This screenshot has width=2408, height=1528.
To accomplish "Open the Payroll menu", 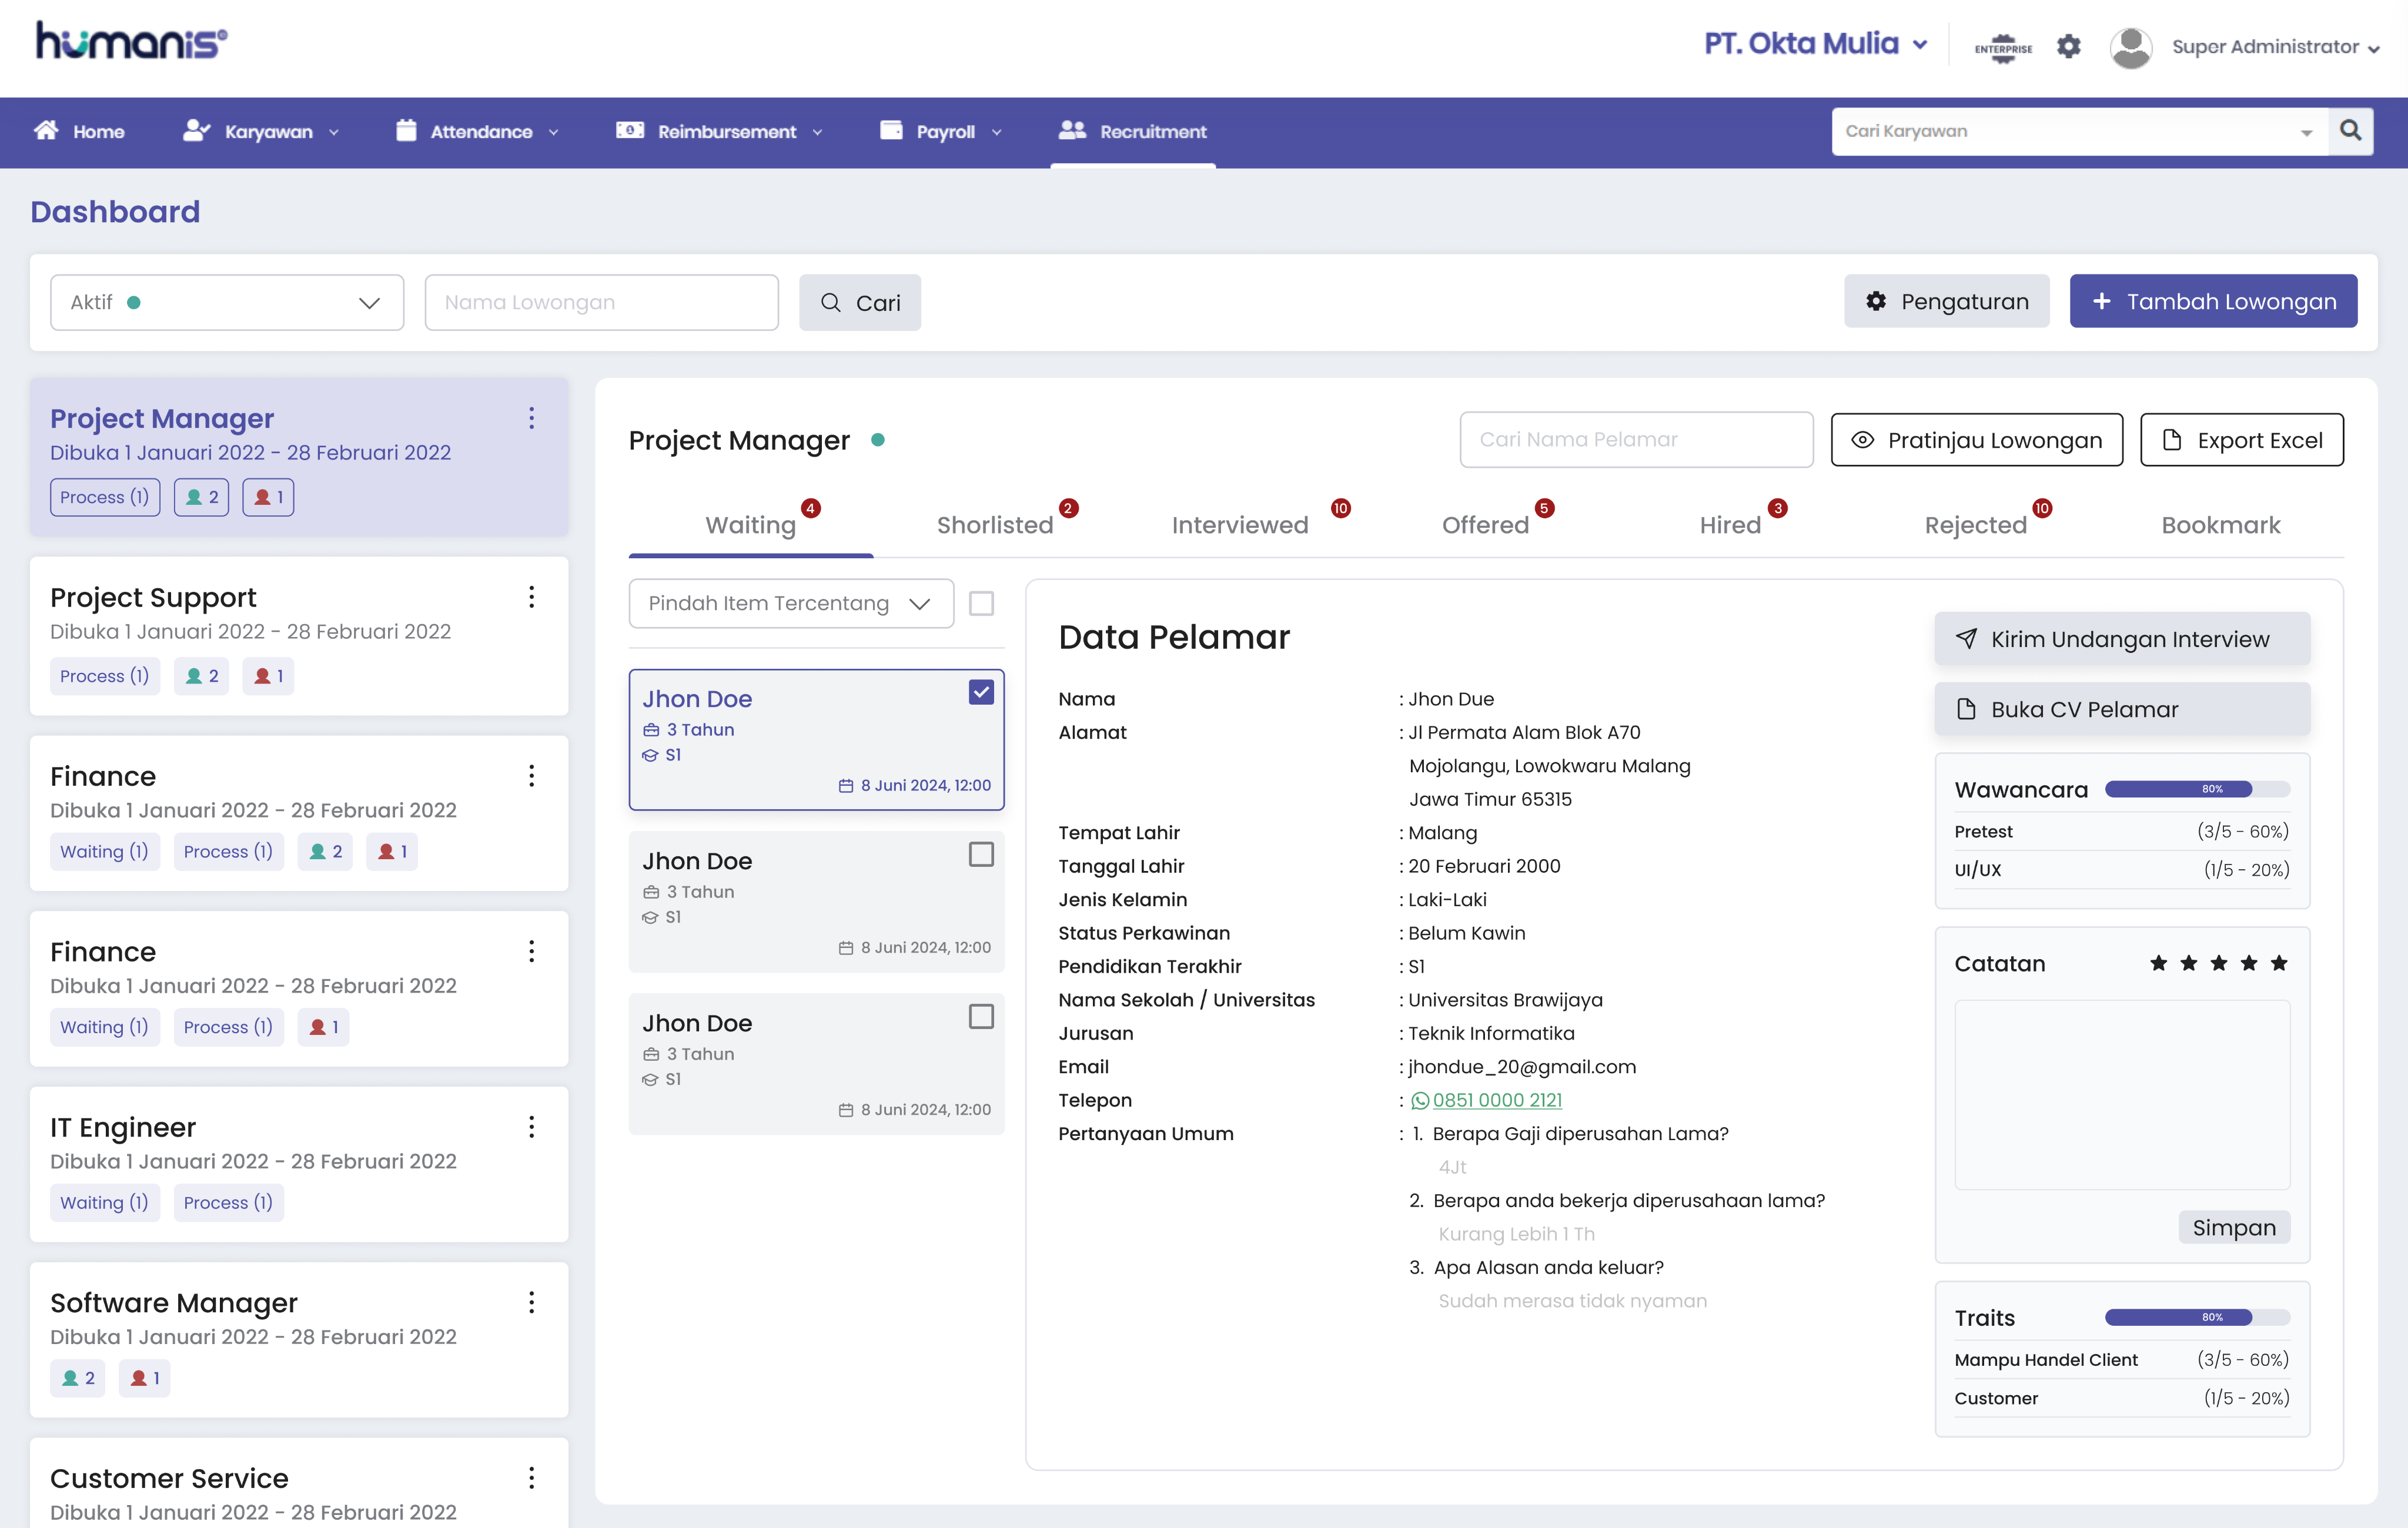I will click(x=943, y=131).
